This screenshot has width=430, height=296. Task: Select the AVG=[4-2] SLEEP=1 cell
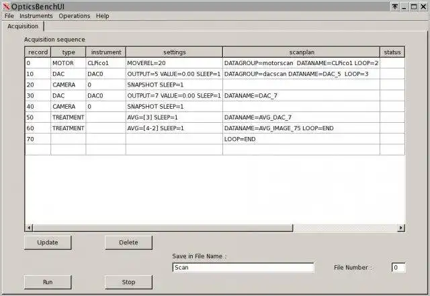pos(174,128)
